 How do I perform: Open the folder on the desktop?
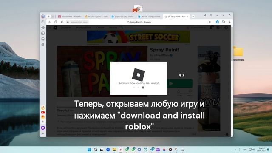click(238, 52)
